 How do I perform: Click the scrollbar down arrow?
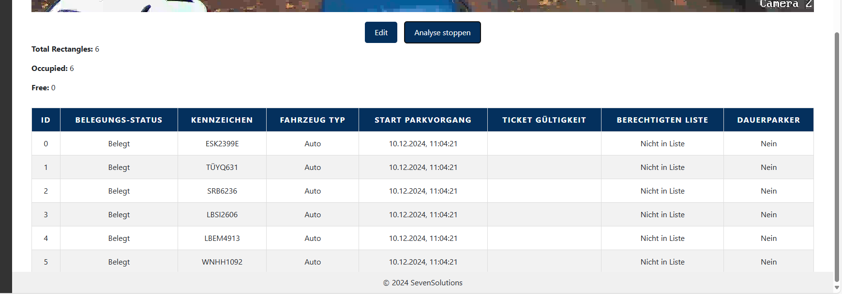(x=837, y=288)
